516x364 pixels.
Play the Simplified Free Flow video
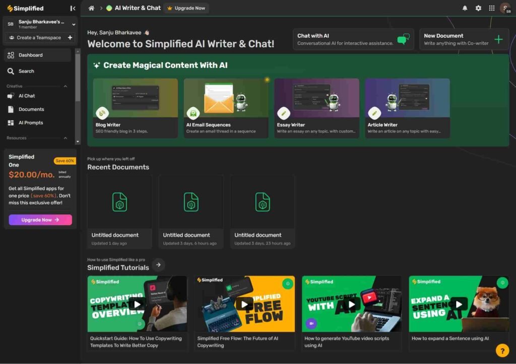click(244, 304)
